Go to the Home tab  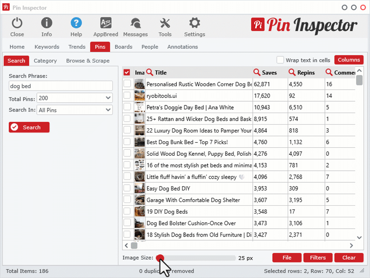[17, 47]
